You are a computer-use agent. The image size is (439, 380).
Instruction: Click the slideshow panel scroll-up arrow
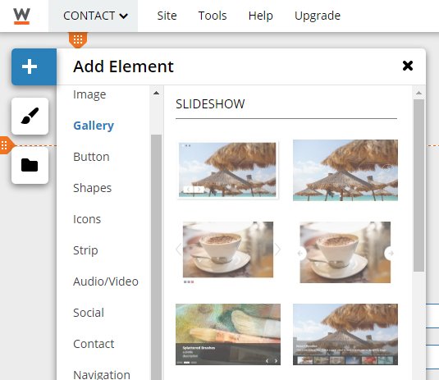[418, 93]
